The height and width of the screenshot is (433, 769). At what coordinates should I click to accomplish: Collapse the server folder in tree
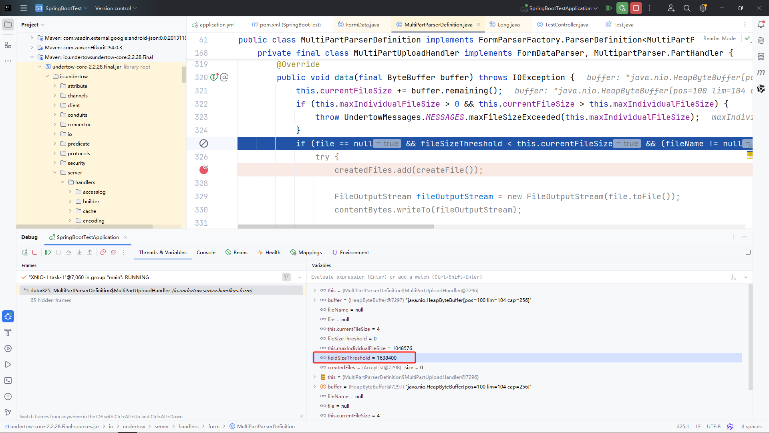pyautogui.click(x=55, y=172)
